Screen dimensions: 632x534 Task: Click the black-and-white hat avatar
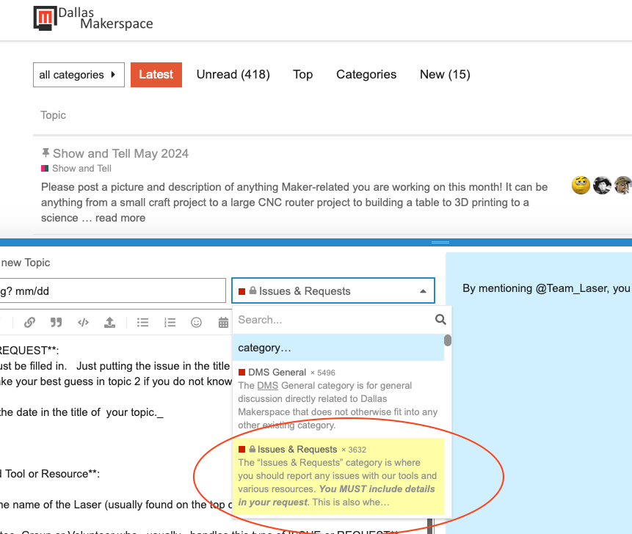[602, 186]
